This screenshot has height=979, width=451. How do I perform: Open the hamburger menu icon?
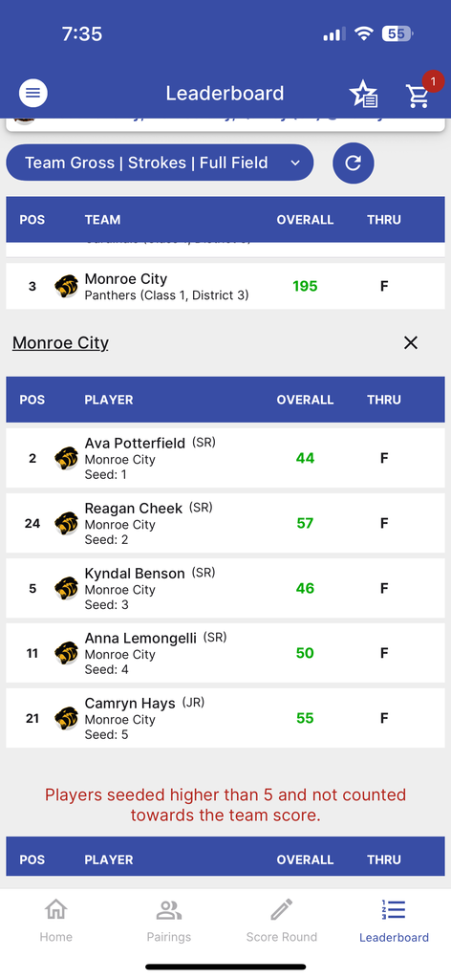point(33,94)
